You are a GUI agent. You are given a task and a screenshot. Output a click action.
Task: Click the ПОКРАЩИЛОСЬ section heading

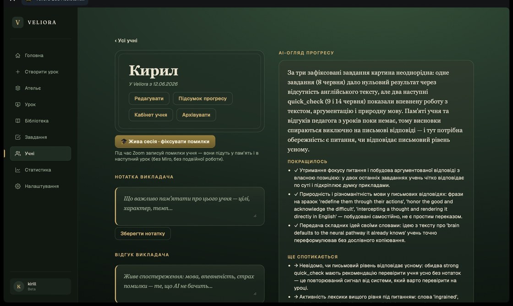point(307,161)
